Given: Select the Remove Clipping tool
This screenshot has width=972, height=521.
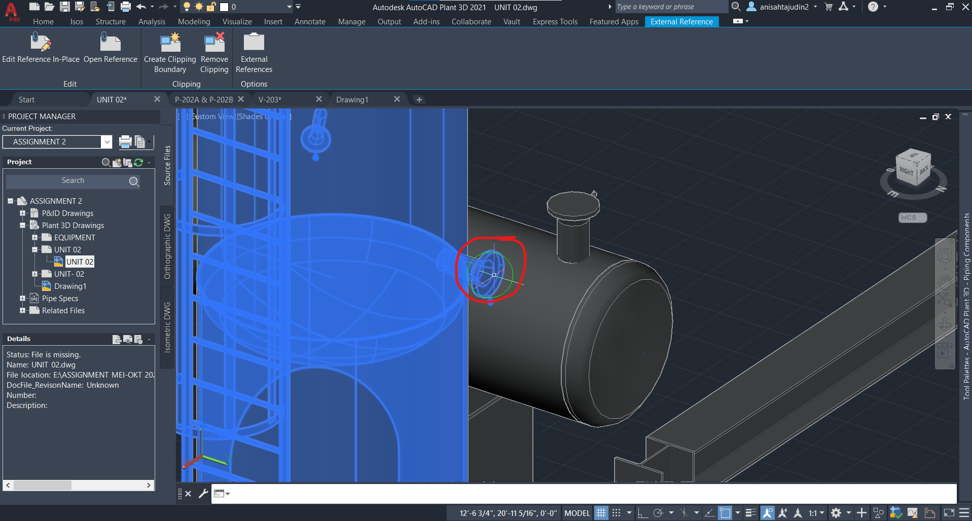Looking at the screenshot, I should (x=214, y=52).
